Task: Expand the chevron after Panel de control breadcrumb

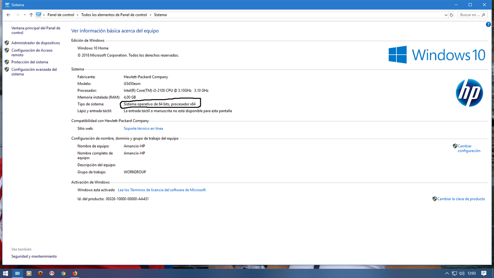Action: (78, 15)
